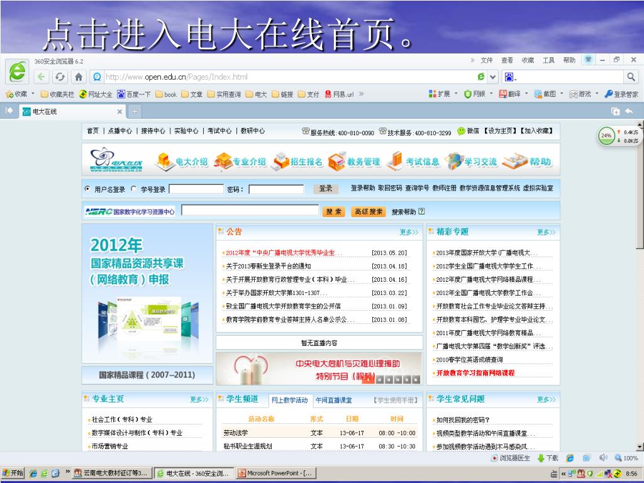Open 更多>> link in 公告 section
The width and height of the screenshot is (644, 483).
pyautogui.click(x=409, y=232)
